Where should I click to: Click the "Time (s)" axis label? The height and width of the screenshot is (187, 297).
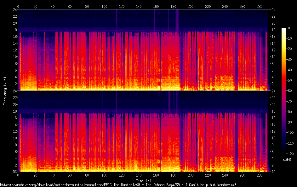pos(143,181)
